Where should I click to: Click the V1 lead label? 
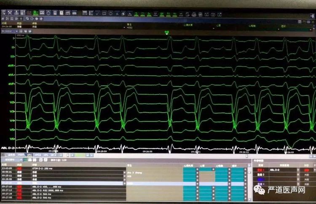click(x=11, y=93)
